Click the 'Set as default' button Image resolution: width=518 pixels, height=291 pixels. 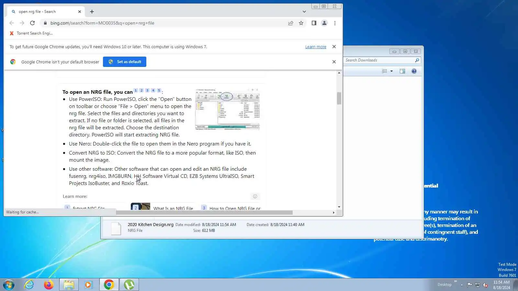125,62
